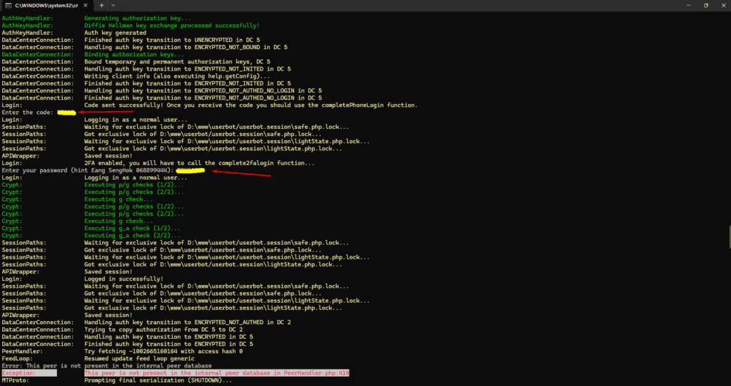Select the C:\WINDOWS\system32 tab title
The width and height of the screenshot is (731, 386).
tap(46, 5)
